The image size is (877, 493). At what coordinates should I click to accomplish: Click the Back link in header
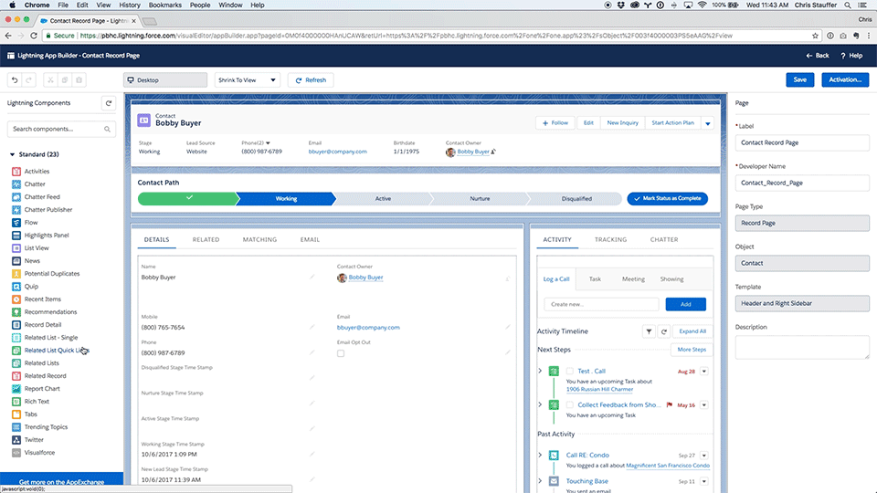tap(817, 56)
